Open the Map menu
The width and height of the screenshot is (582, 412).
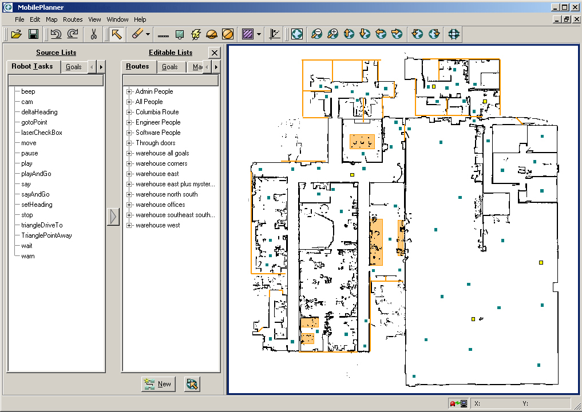click(52, 19)
